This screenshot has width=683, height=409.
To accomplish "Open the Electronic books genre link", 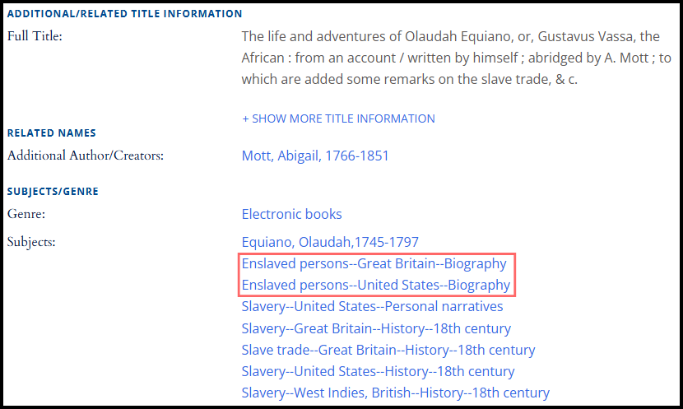I will 291,214.
